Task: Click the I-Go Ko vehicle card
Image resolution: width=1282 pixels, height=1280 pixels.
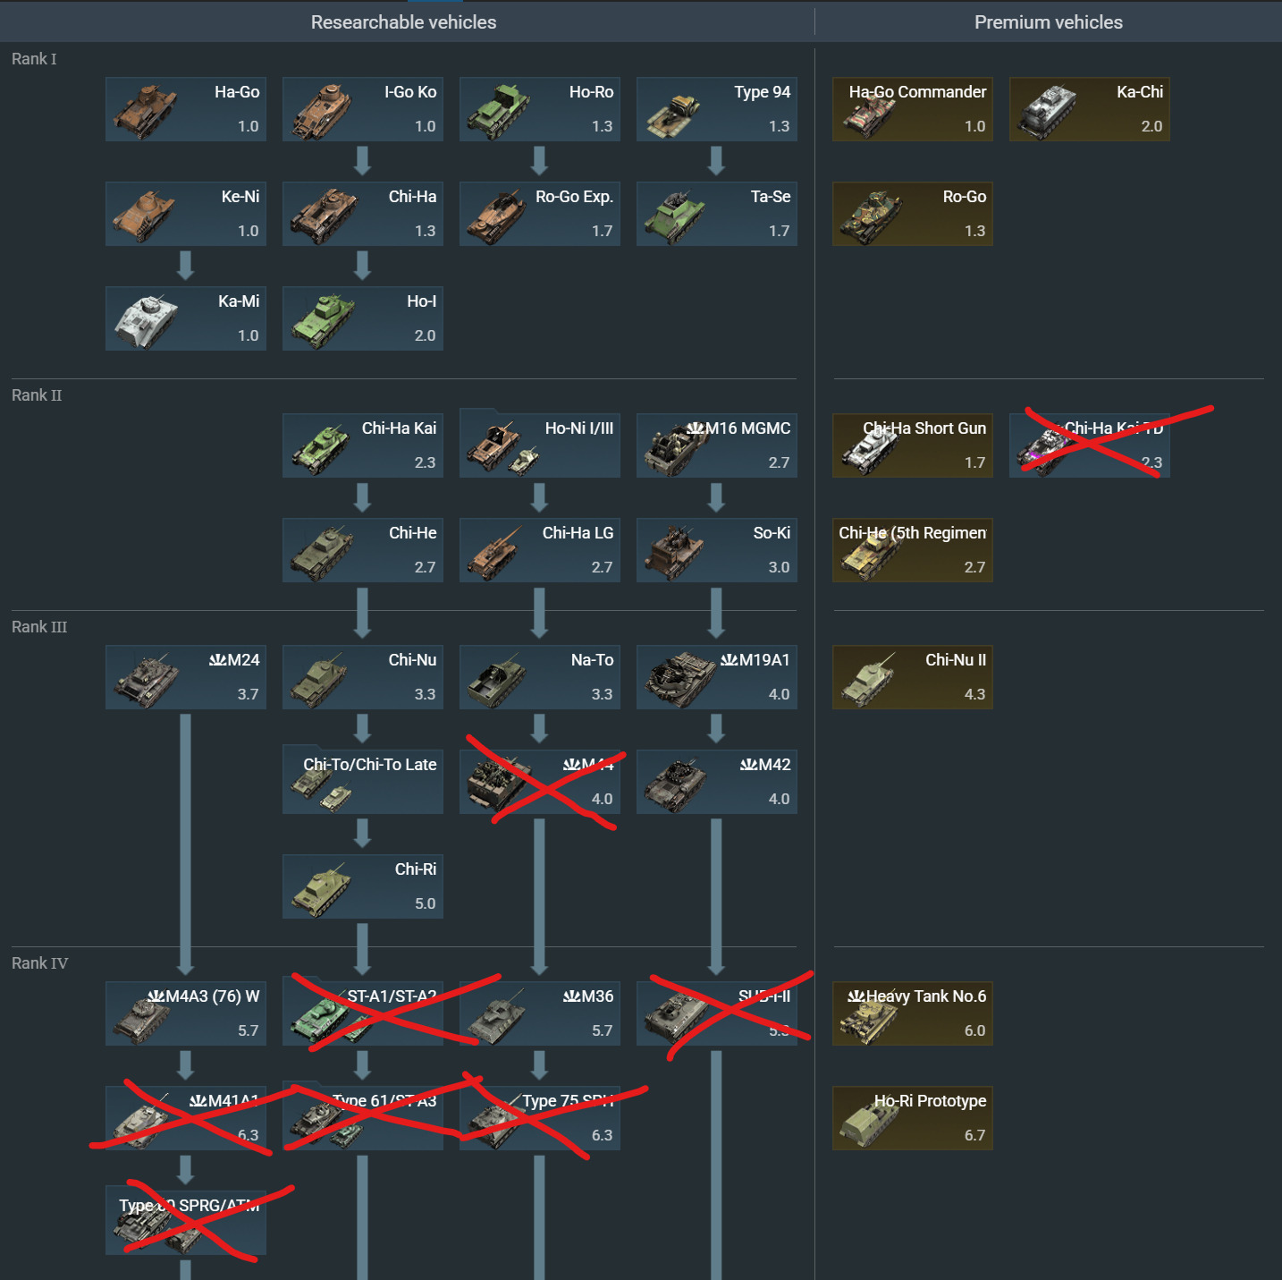Action: pyautogui.click(x=363, y=109)
